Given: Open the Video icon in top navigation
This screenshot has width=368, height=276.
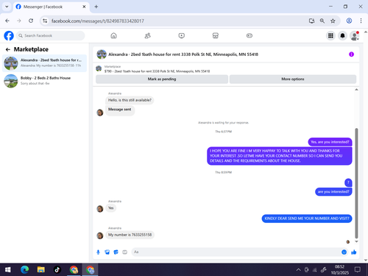Looking at the screenshot, I should (x=182, y=36).
